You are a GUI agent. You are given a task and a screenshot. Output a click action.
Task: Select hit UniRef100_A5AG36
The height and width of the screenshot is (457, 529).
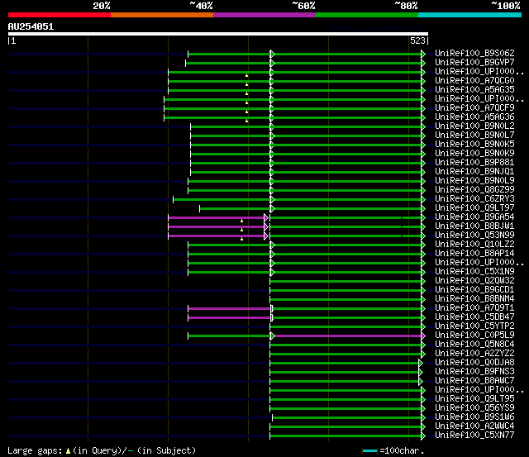coord(474,117)
